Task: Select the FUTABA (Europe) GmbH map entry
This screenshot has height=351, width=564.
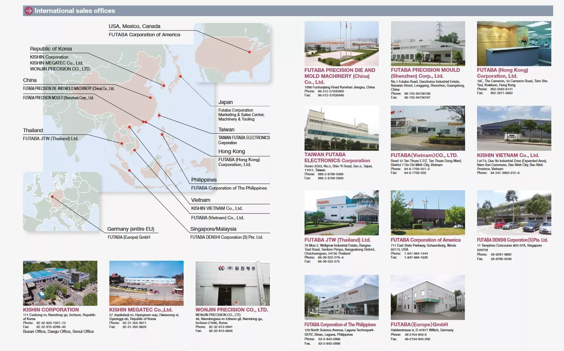Action: coord(129,237)
